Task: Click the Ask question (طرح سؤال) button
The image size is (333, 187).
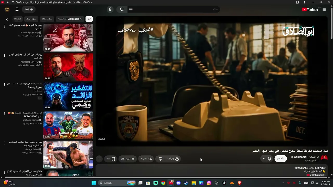Action: point(128,159)
